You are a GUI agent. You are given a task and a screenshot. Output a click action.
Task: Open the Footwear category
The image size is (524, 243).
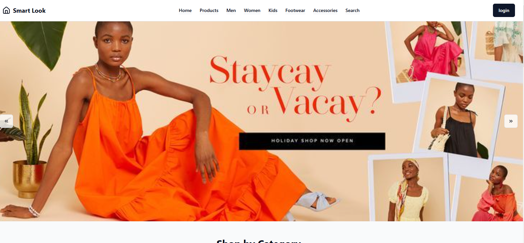click(295, 10)
